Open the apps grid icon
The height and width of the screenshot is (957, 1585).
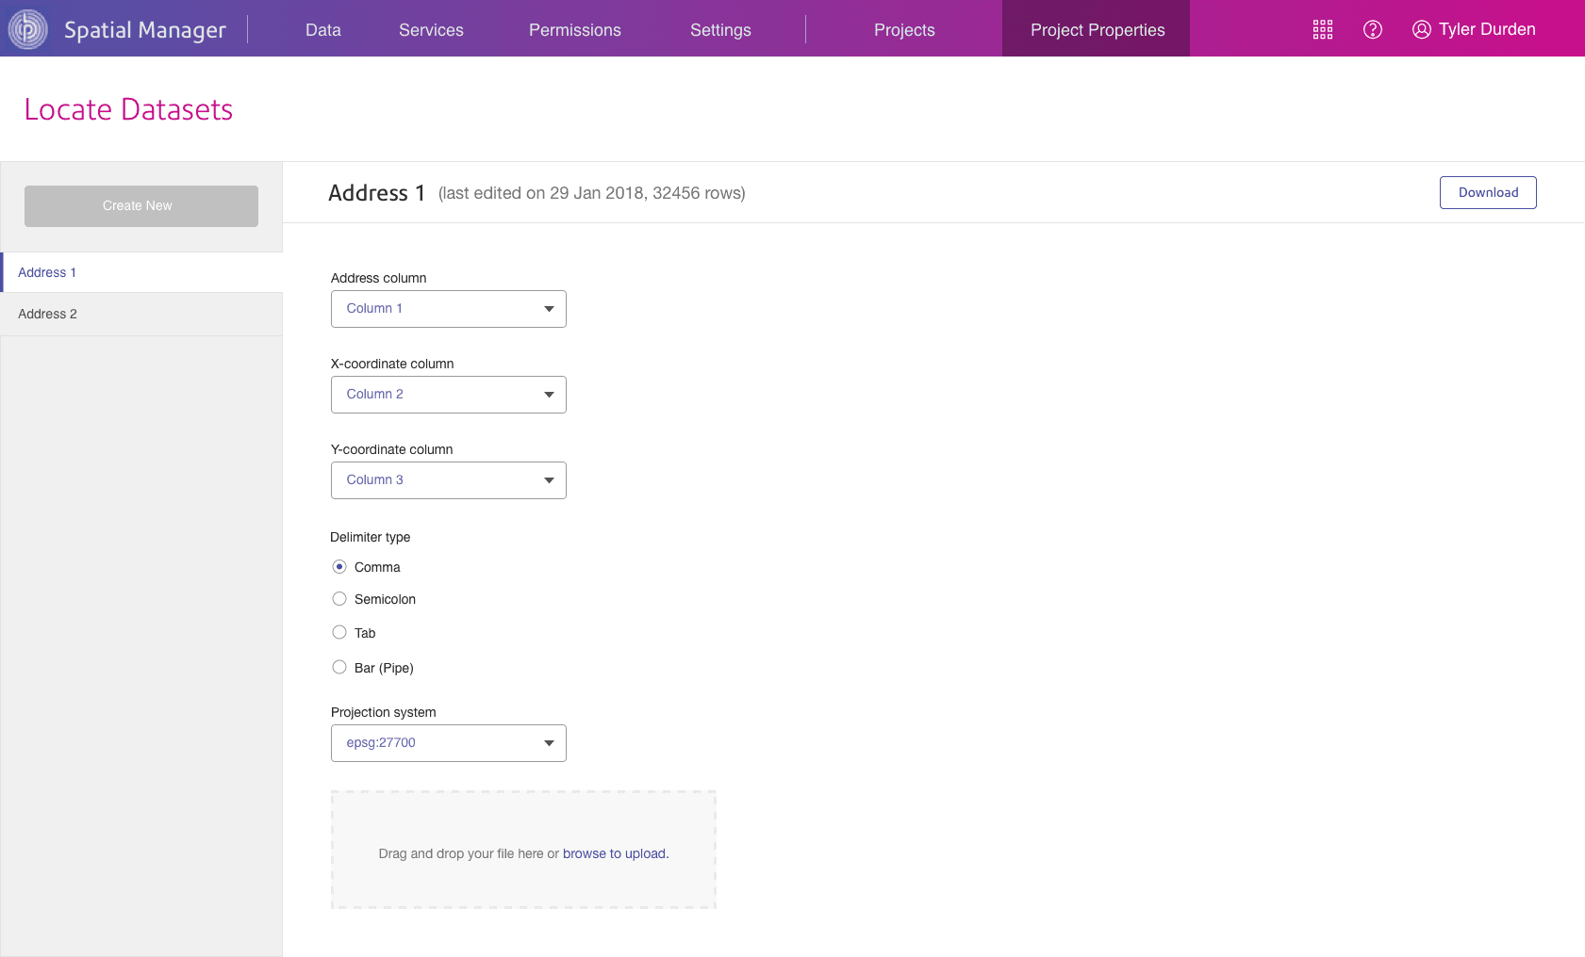(1323, 29)
